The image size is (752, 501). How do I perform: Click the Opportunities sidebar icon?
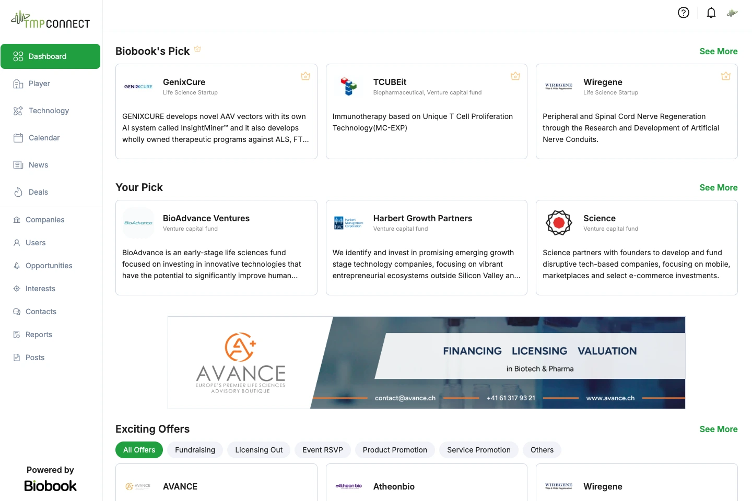pyautogui.click(x=17, y=266)
